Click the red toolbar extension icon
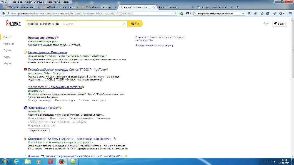294x165 pixels. point(188,14)
